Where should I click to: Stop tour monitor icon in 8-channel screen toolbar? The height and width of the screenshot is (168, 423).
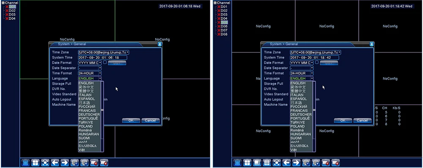coord(316,162)
